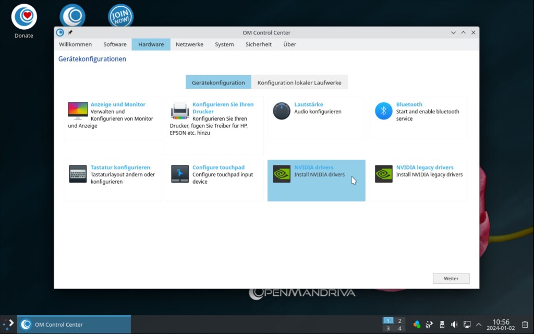Select the Gerätekonfiguration sub-tab
Screen dimensions: 534x334
[x=219, y=82]
